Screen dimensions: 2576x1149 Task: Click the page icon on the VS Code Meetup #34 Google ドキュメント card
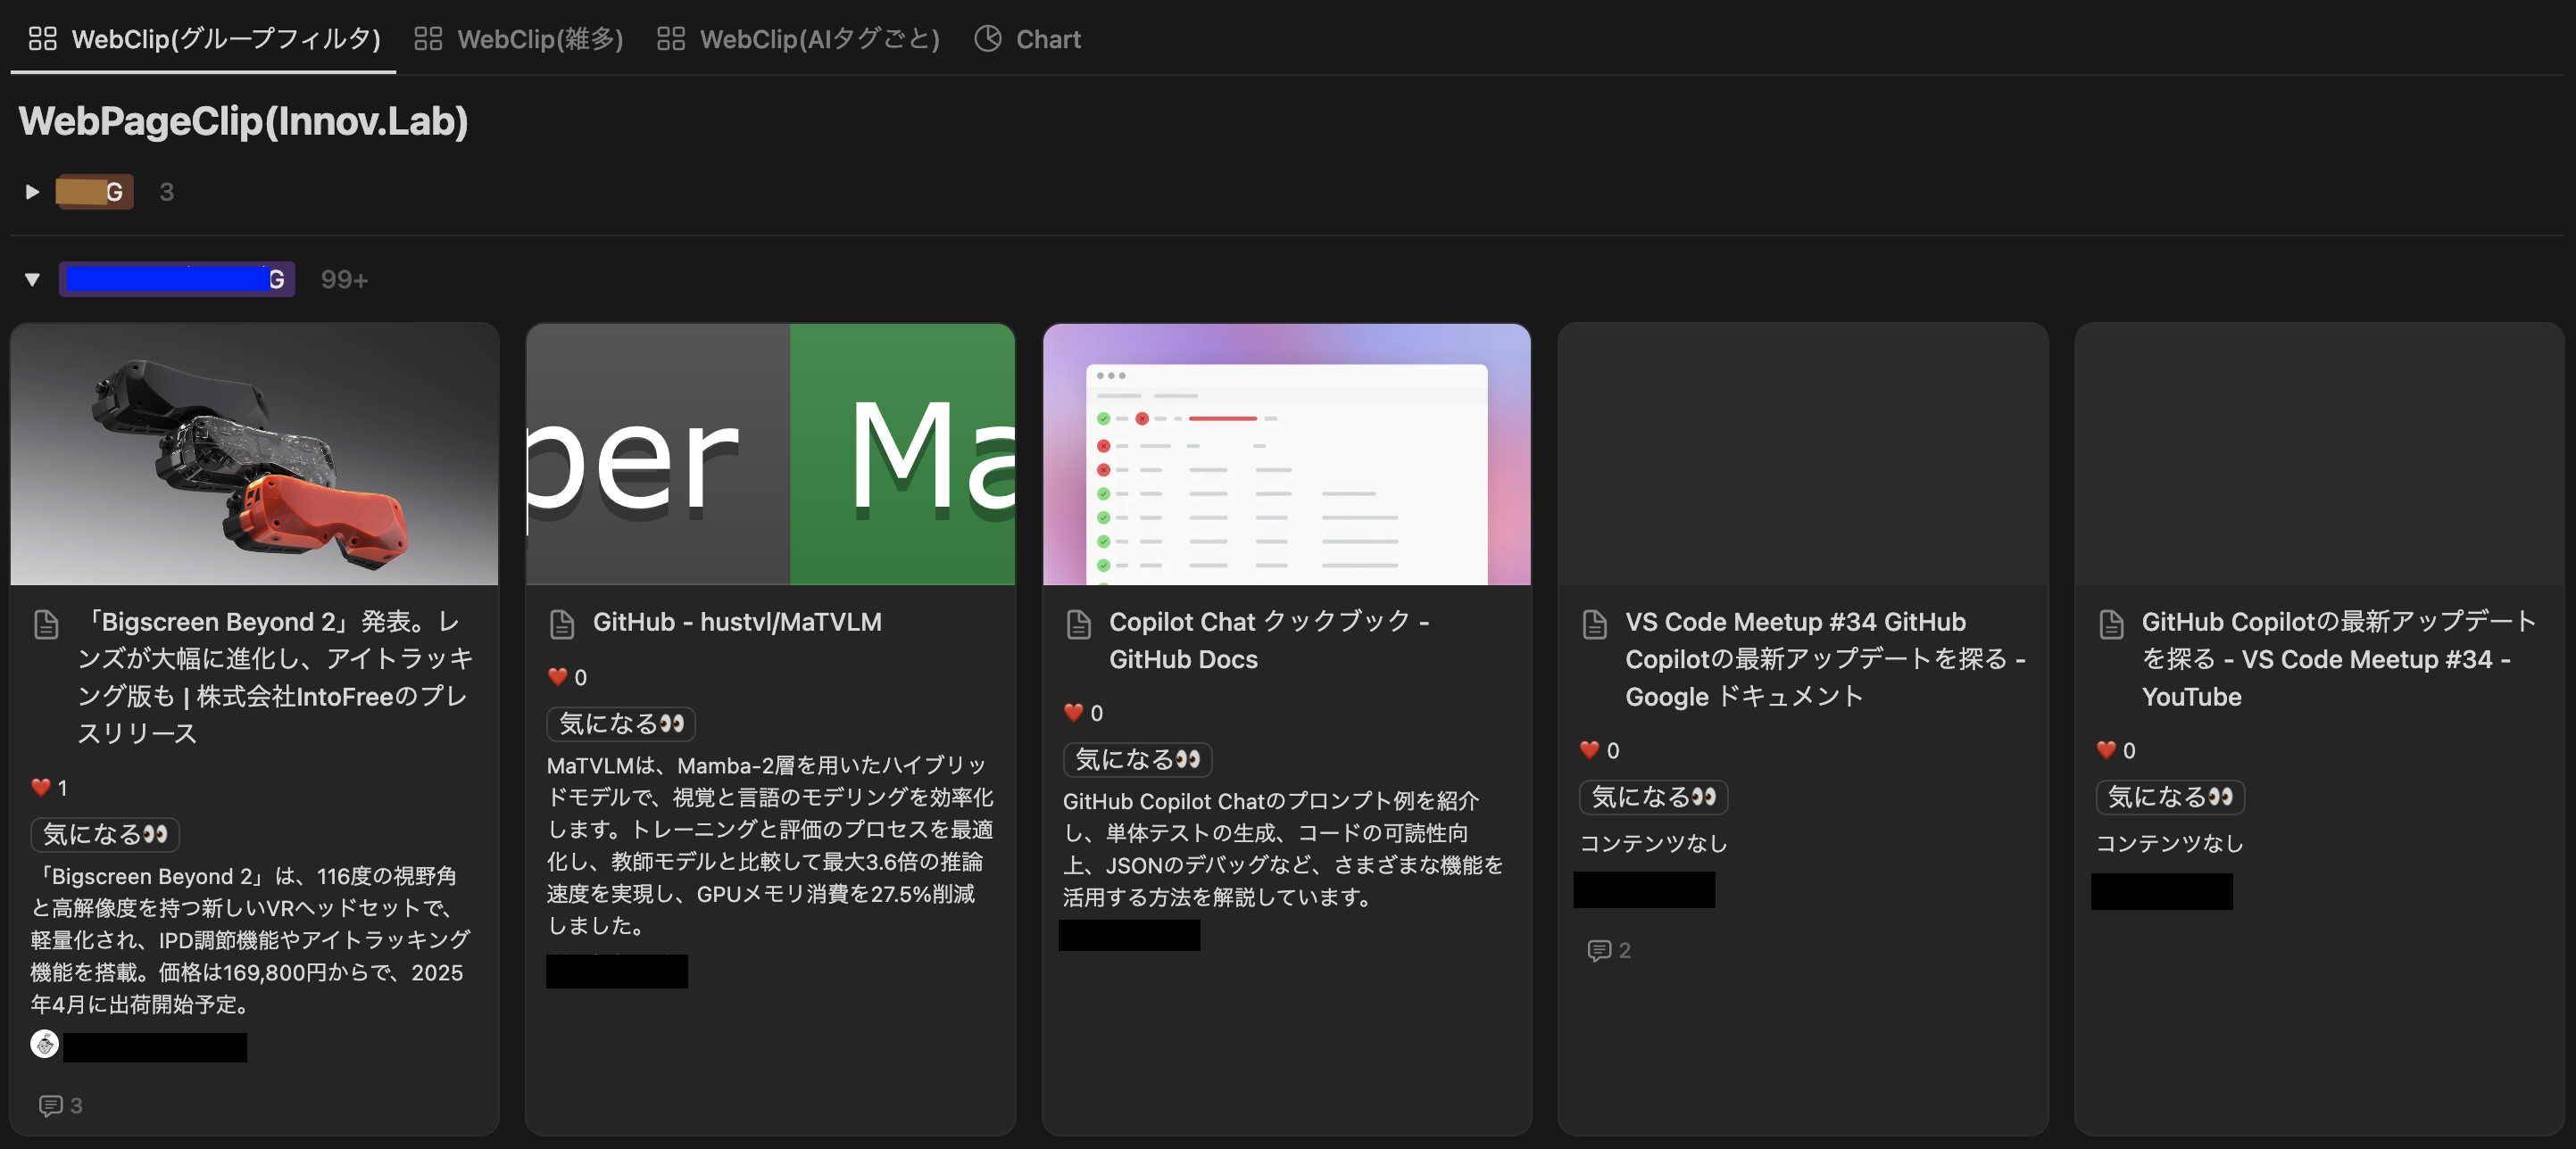tap(1594, 624)
